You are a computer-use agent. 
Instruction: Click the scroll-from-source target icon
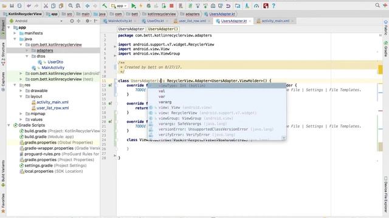(x=72, y=21)
